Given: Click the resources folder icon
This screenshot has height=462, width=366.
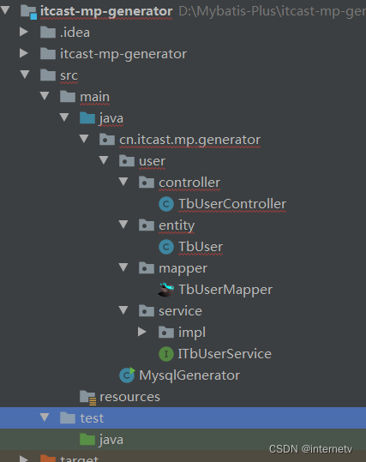Looking at the screenshot, I should tap(87, 397).
